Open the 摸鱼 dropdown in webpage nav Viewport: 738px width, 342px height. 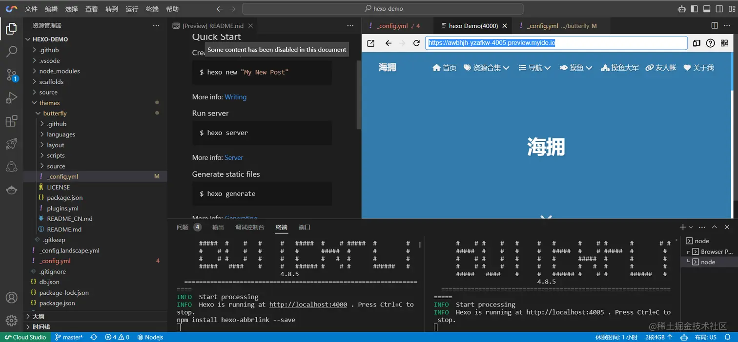tap(576, 68)
